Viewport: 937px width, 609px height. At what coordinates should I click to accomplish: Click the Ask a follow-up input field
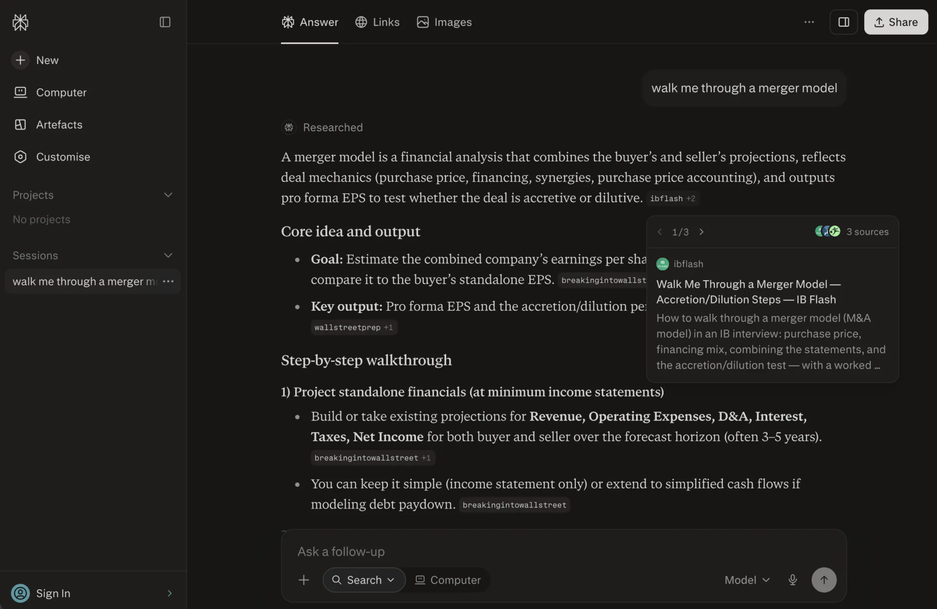pyautogui.click(x=564, y=551)
